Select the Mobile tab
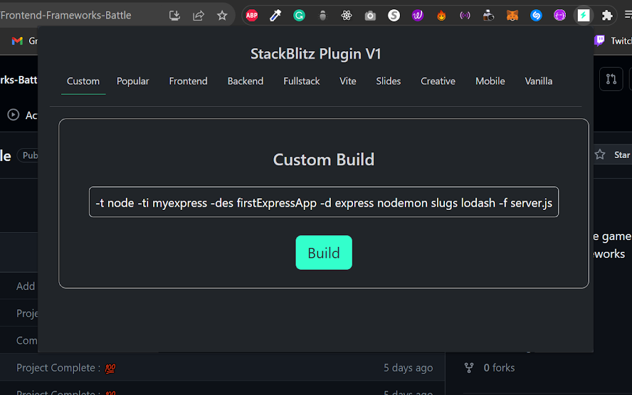632x395 pixels. coord(490,81)
